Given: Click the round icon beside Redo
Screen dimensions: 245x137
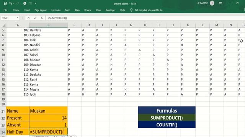Looking at the screenshot, I should pyautogui.click(x=24, y=3).
